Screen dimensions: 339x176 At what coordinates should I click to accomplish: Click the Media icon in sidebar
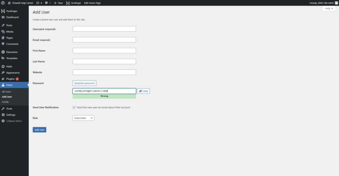(x=3, y=32)
